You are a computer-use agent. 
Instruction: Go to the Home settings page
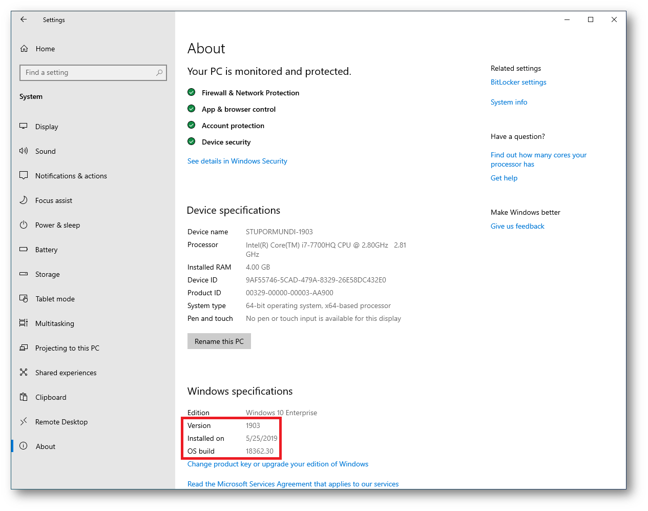coord(93,49)
